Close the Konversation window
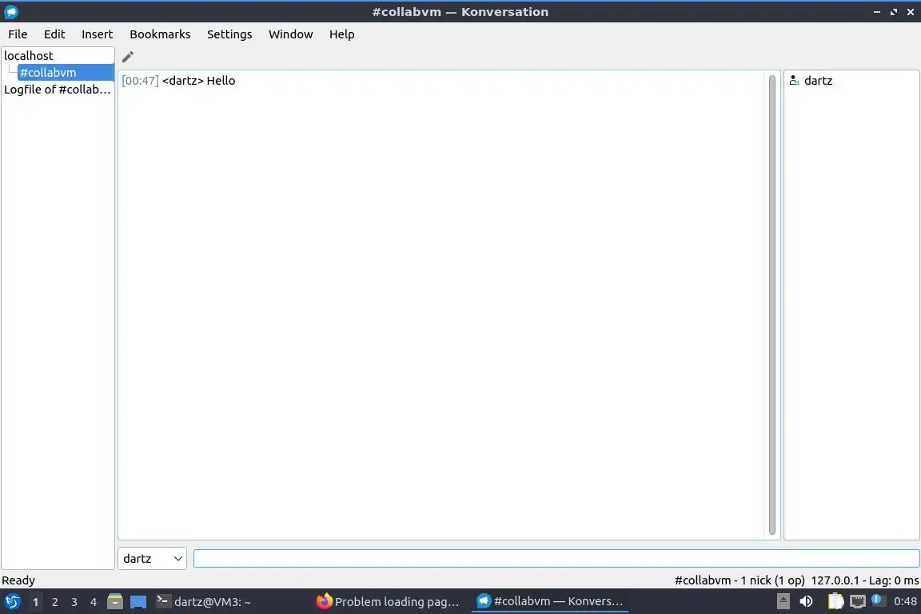This screenshot has width=921, height=614. 911,12
